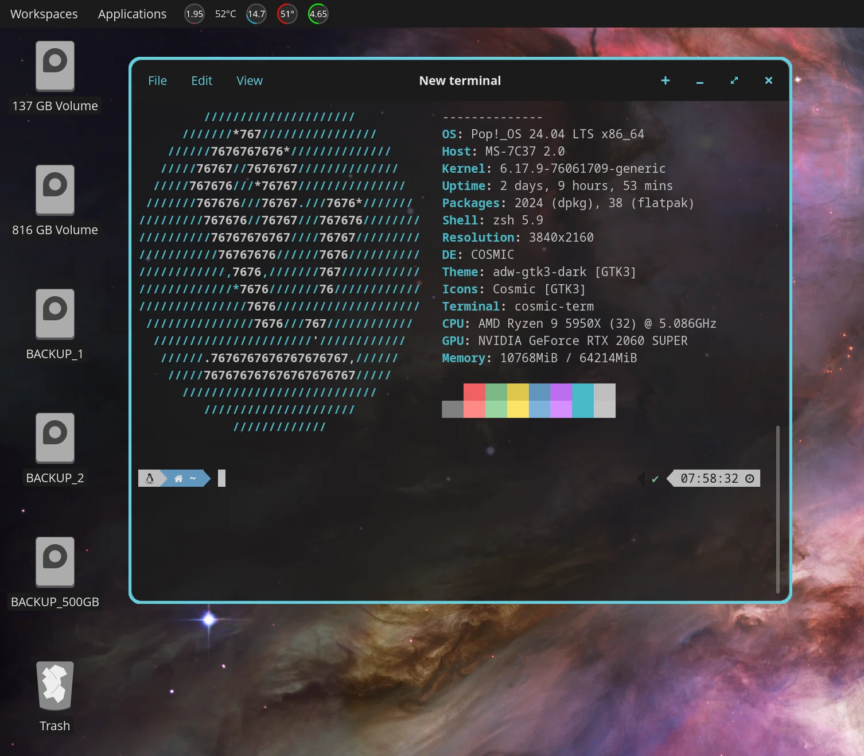Select the BACKUP_2 drive icon

click(x=55, y=438)
